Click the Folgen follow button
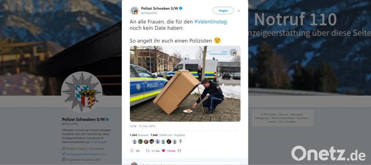This screenshot has height=165, width=371. [x=223, y=11]
